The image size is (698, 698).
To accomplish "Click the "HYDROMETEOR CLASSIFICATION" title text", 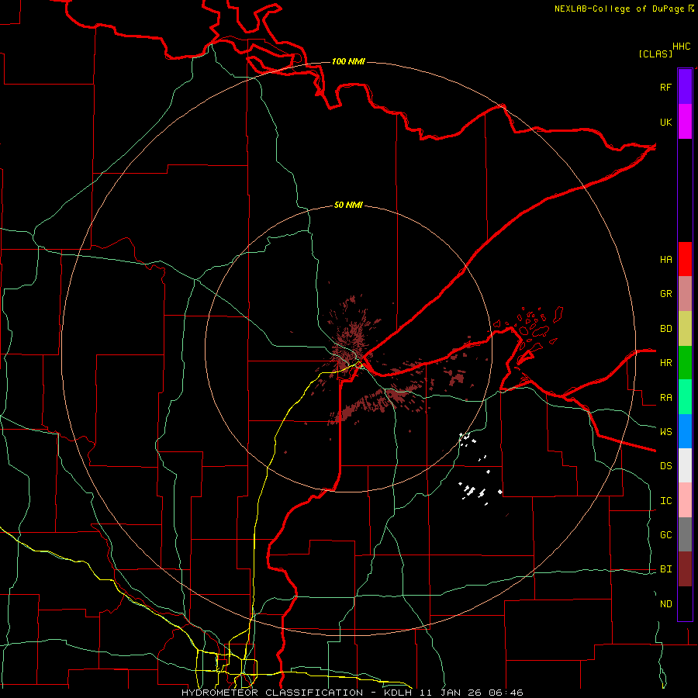I will pos(272,693).
